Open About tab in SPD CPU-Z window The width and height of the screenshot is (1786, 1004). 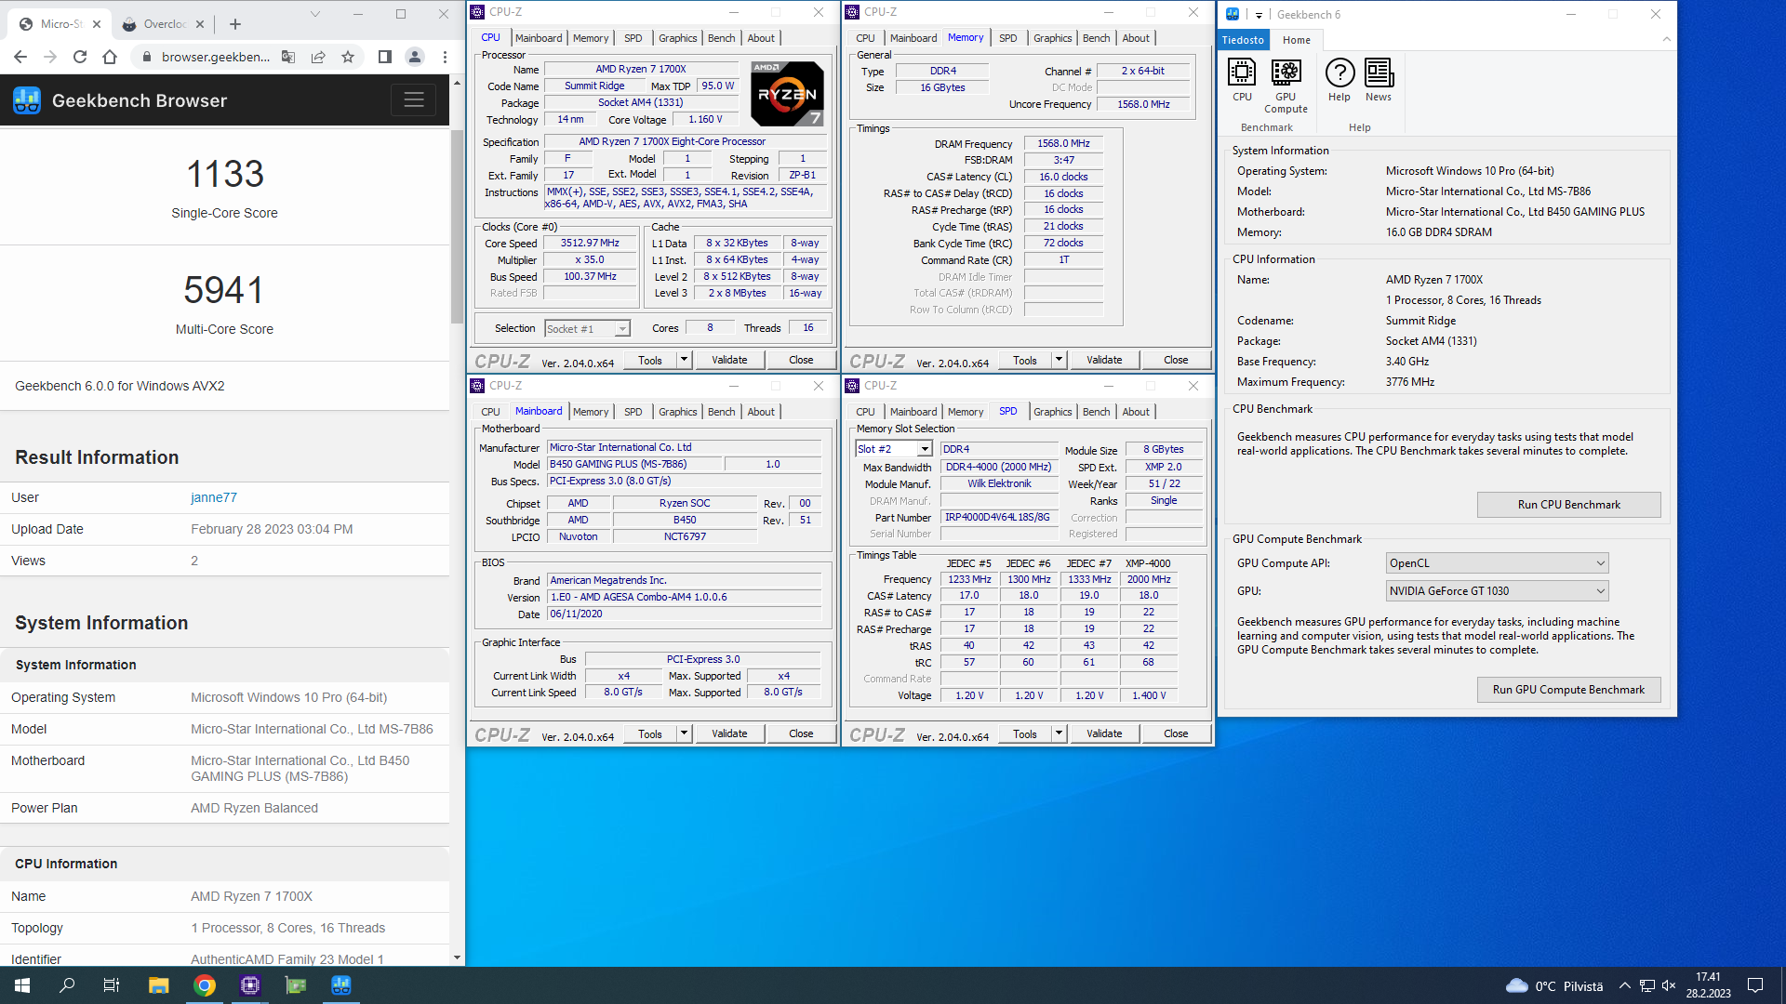tap(1135, 412)
